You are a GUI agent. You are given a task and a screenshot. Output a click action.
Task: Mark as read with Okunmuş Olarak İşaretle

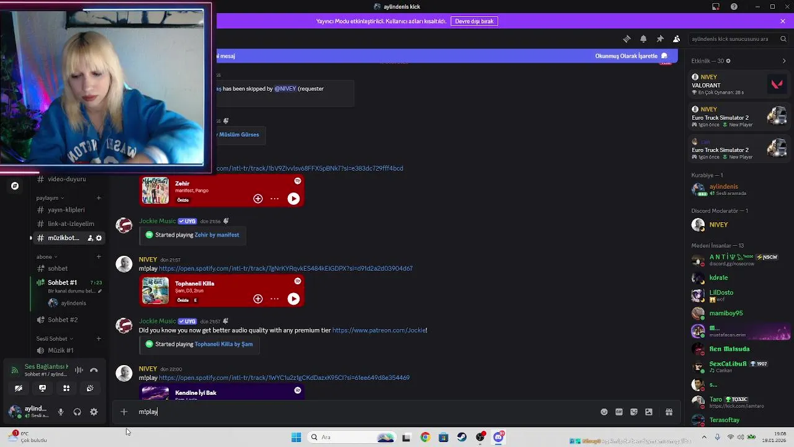(x=631, y=56)
